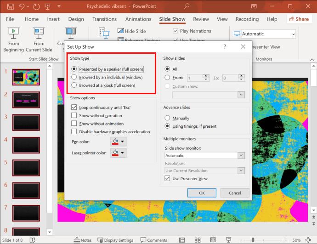Click the Hide Slide button
This screenshot has height=244, width=317.
[131, 31]
